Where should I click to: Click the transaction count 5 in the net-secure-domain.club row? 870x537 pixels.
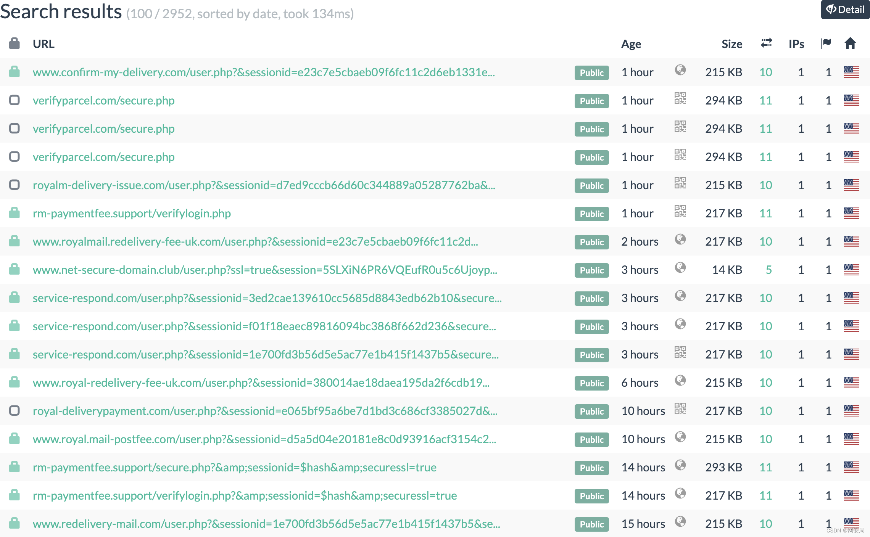click(x=768, y=270)
